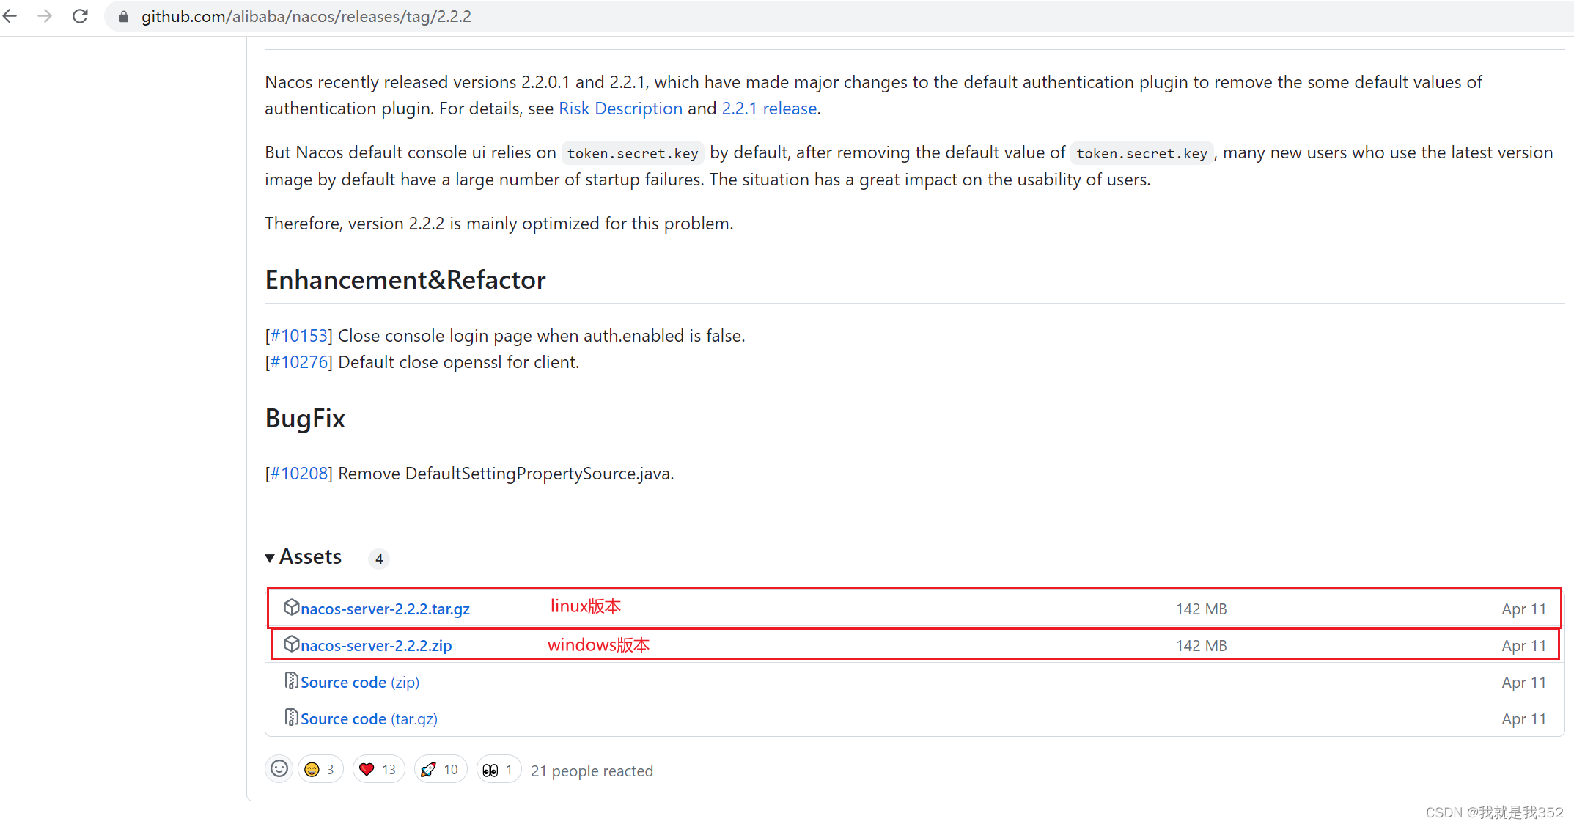Go forward using the browser forward arrow
The height and width of the screenshot is (827, 1574).
pyautogui.click(x=45, y=16)
